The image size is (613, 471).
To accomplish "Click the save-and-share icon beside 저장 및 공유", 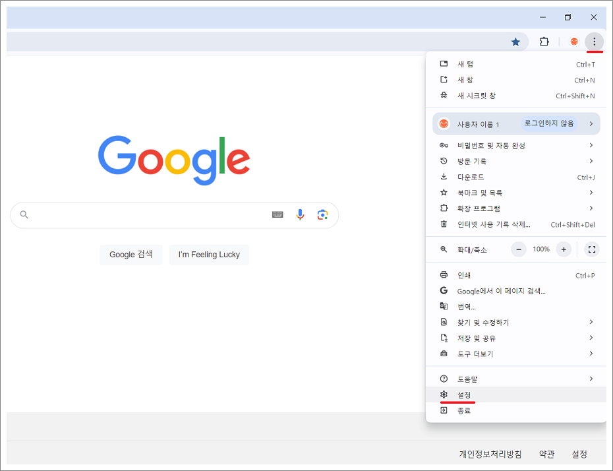I will tap(444, 337).
